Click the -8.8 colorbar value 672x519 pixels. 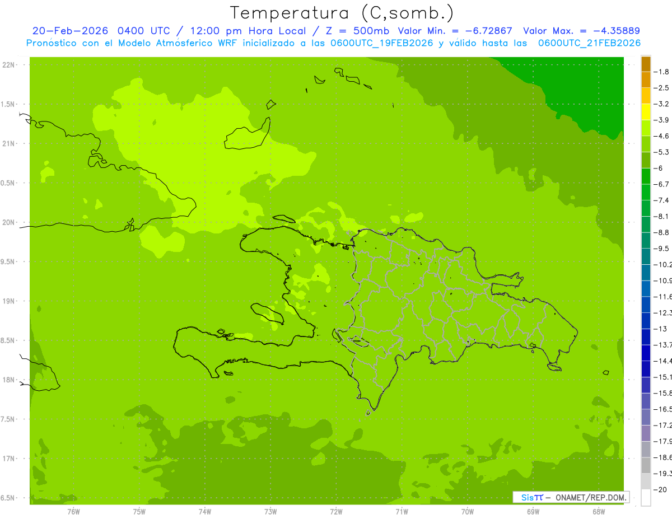click(x=661, y=232)
